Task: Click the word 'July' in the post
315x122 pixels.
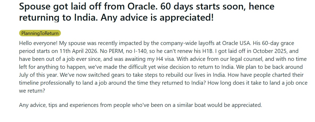Action: click(24, 75)
